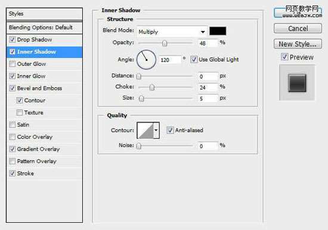Uncheck the Drop Shadow checkbox

coord(13,39)
